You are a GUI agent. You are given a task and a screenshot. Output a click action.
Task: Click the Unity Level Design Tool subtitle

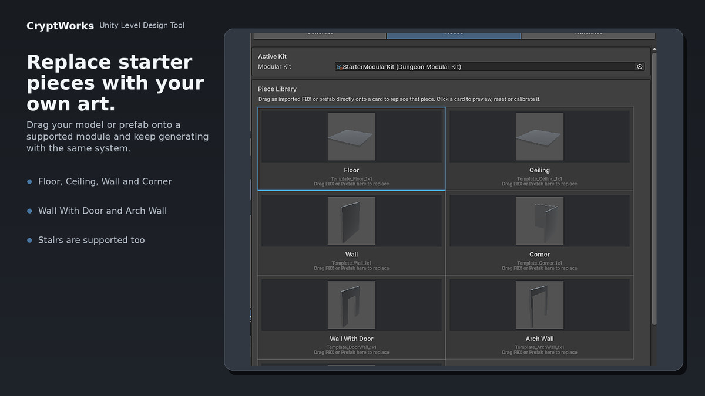[142, 25]
